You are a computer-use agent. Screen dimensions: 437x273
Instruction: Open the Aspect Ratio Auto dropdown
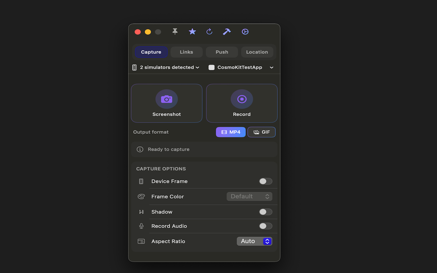pyautogui.click(x=254, y=241)
